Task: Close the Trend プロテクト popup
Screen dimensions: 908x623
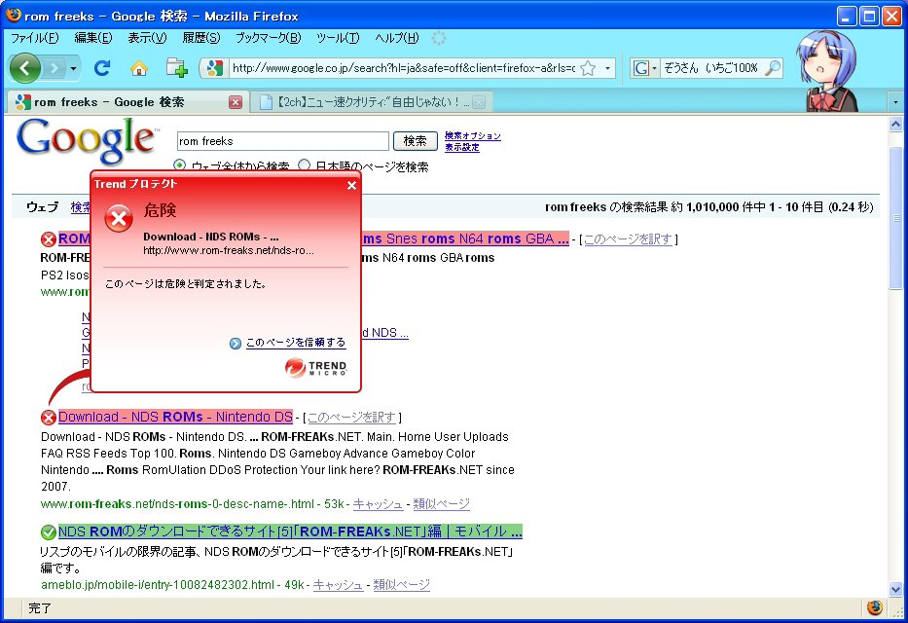Action: click(x=351, y=185)
